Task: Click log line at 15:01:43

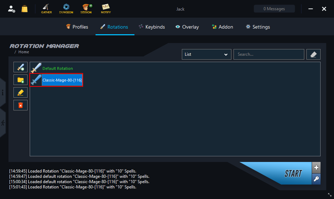Action: pyautogui.click(x=73, y=187)
